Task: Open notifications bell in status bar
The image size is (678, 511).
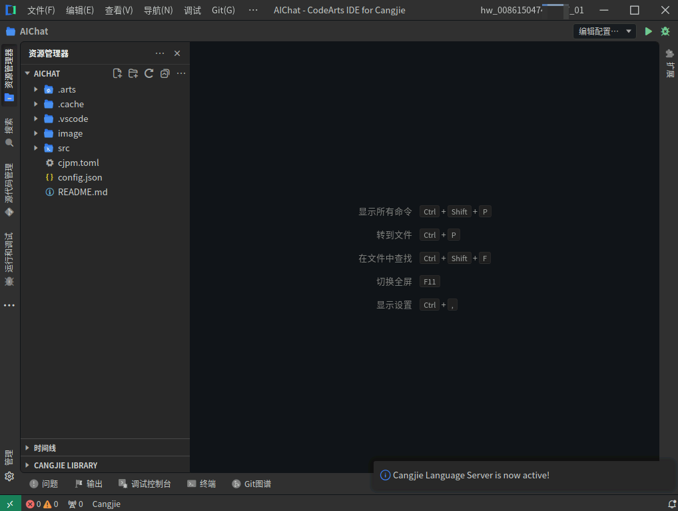Action: (x=672, y=504)
